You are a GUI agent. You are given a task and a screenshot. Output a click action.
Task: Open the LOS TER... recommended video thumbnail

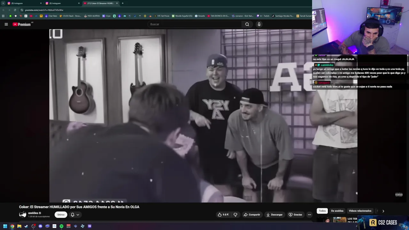tap(331, 220)
